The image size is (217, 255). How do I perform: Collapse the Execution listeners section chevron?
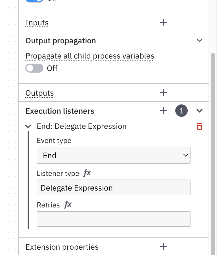pyautogui.click(x=200, y=111)
